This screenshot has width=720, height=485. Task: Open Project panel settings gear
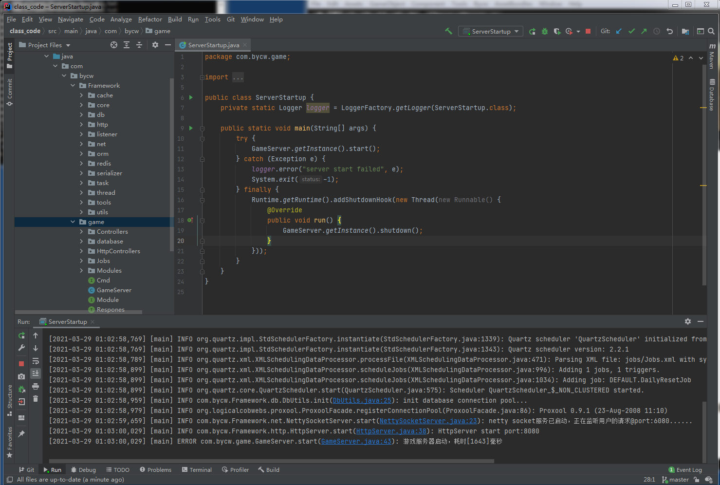(155, 45)
